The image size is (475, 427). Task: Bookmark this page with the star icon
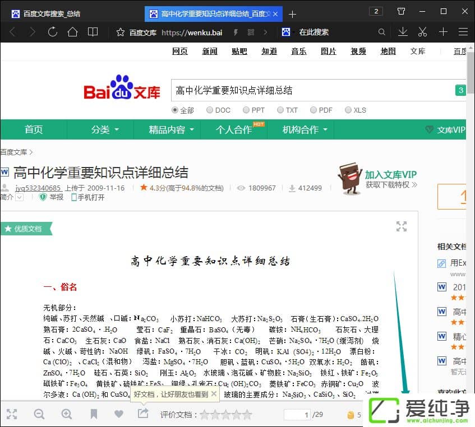[120, 33]
